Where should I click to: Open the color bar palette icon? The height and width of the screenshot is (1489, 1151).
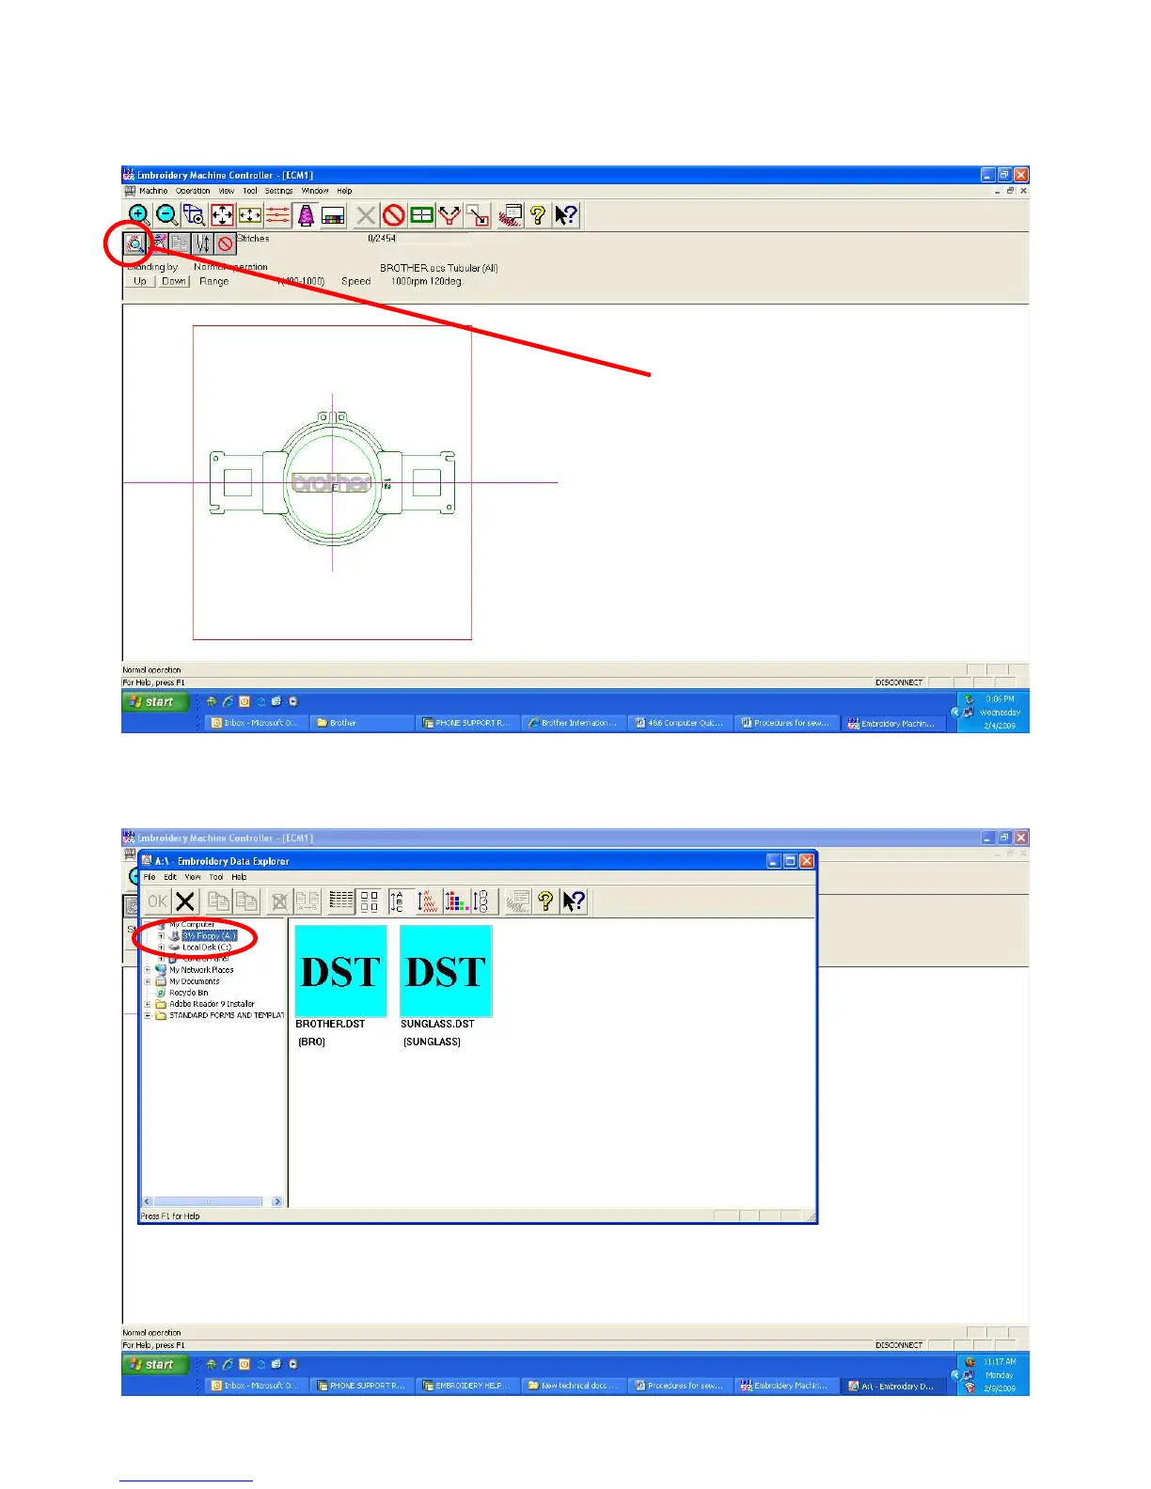tap(333, 215)
